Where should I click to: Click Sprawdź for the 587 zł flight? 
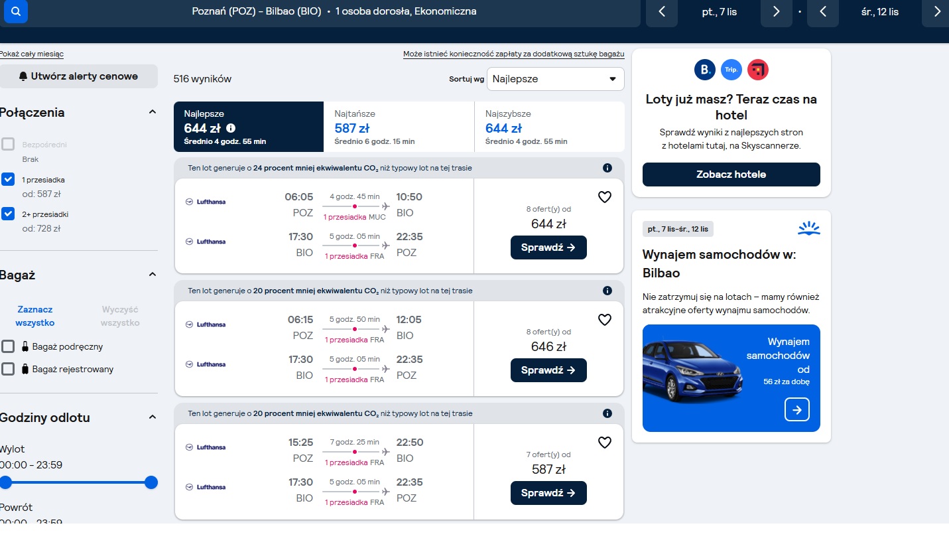[x=548, y=493]
